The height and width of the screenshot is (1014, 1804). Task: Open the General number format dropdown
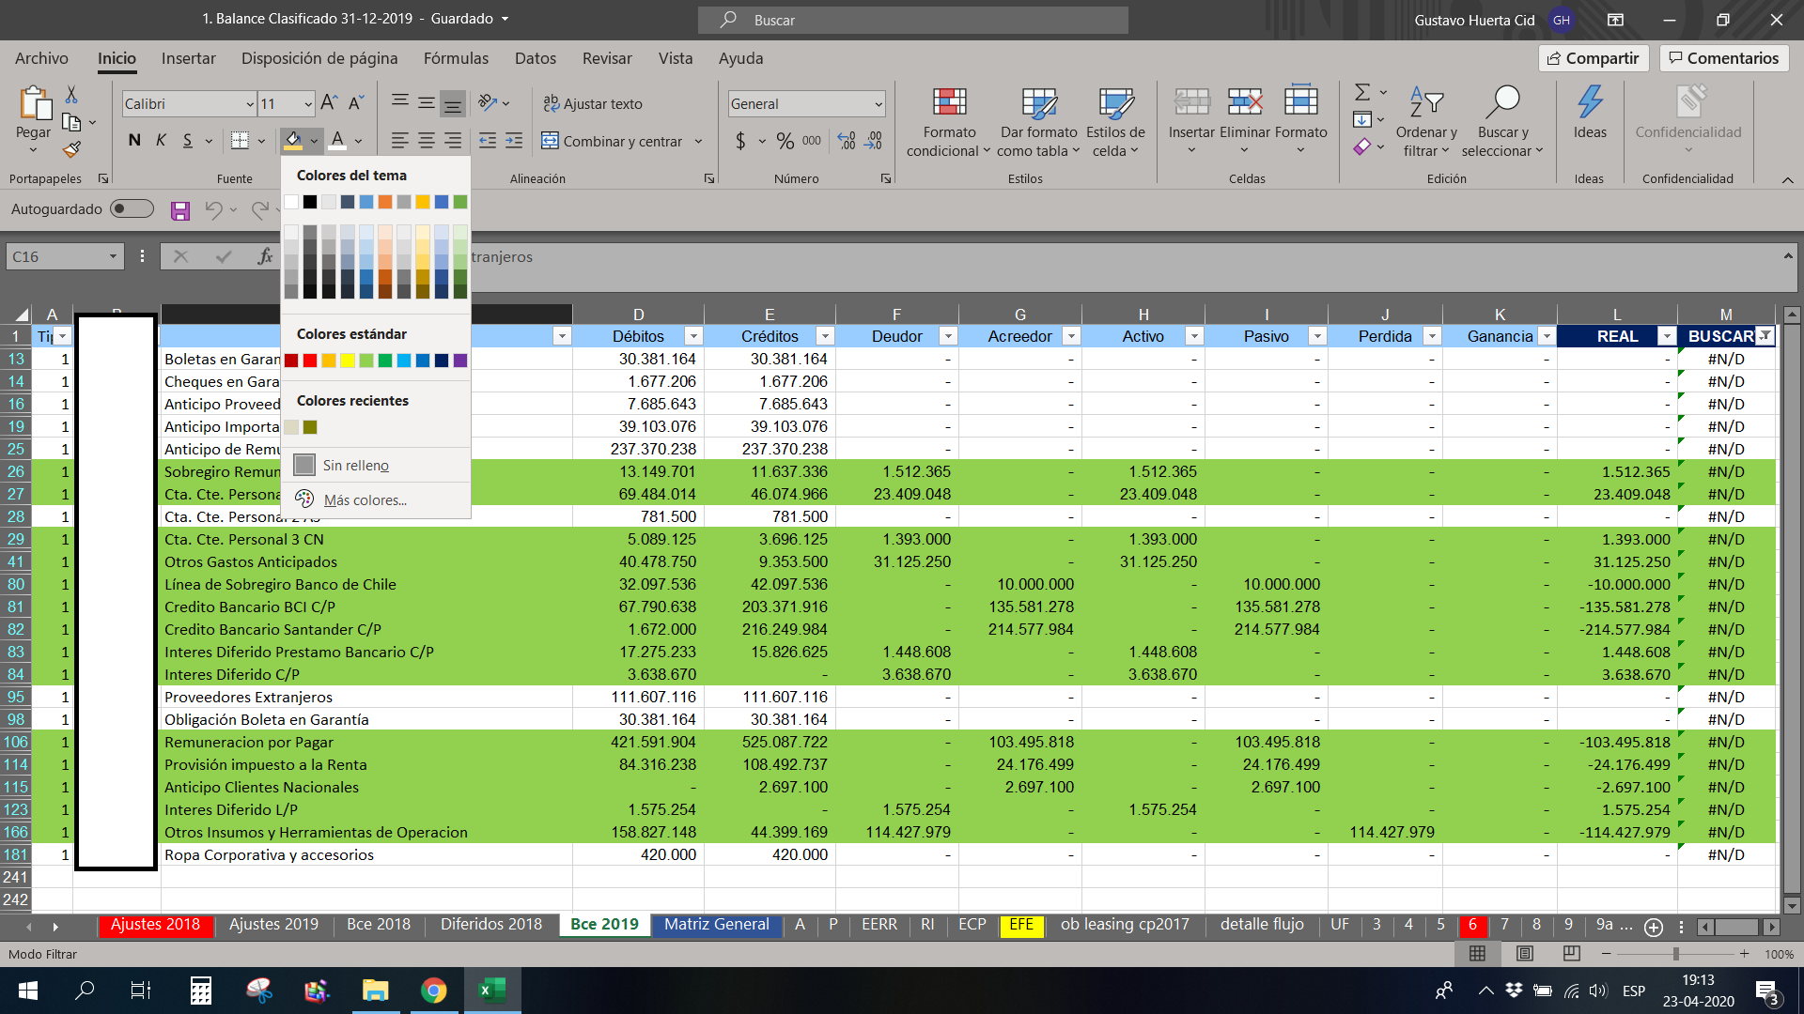coord(879,103)
